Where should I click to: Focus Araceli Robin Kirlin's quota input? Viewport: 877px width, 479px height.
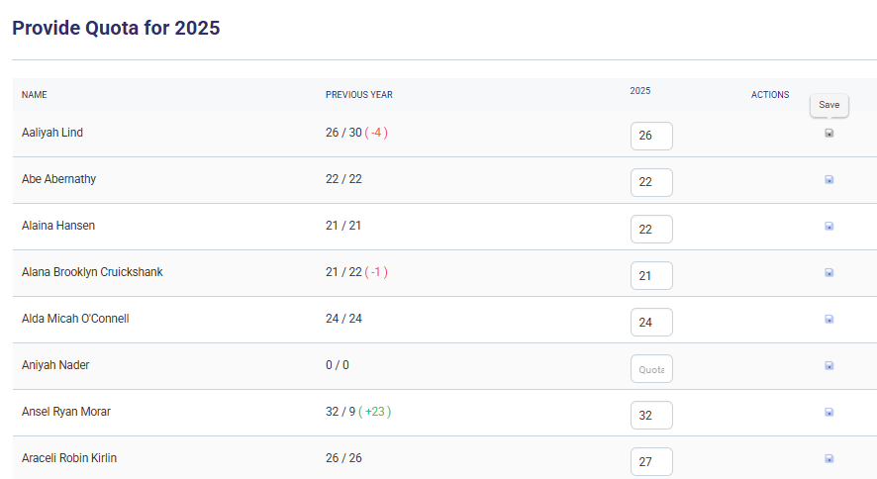[x=651, y=461]
